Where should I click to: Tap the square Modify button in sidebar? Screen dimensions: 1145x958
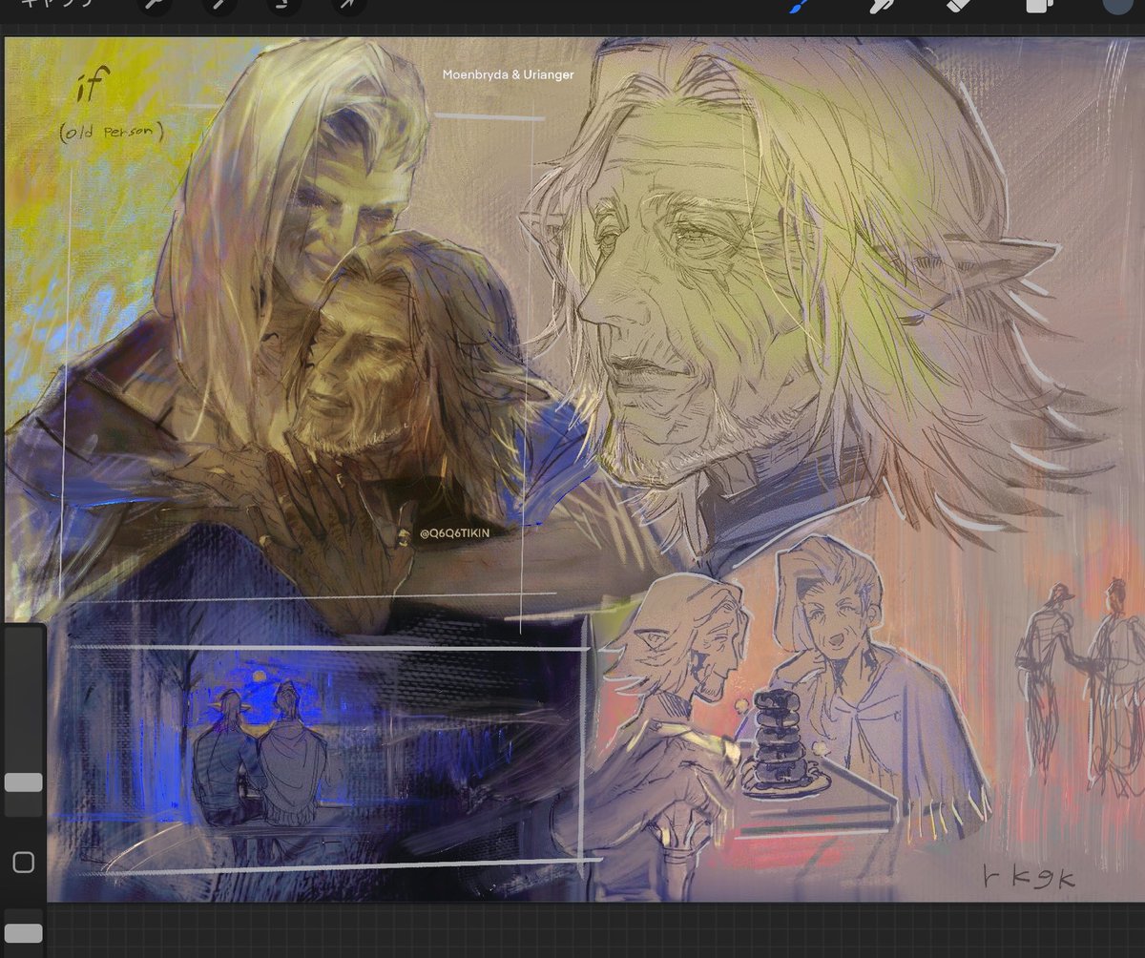24,863
